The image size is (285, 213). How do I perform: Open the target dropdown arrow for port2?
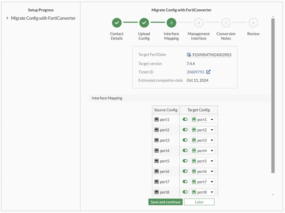tap(212, 130)
